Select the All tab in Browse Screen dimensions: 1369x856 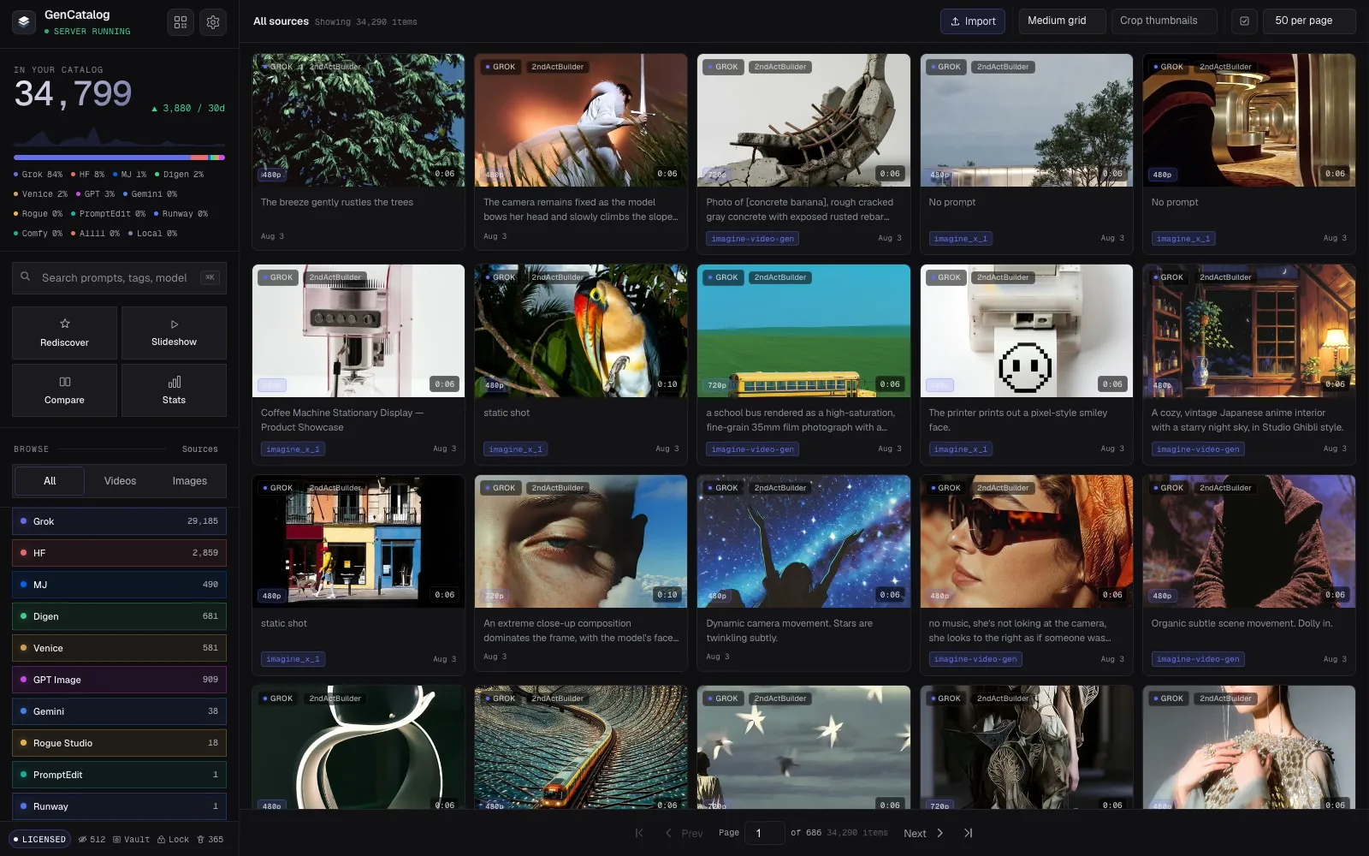click(50, 481)
